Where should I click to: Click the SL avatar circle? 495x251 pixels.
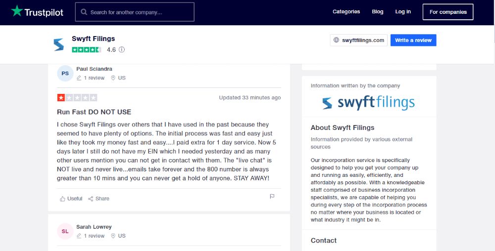click(x=65, y=231)
